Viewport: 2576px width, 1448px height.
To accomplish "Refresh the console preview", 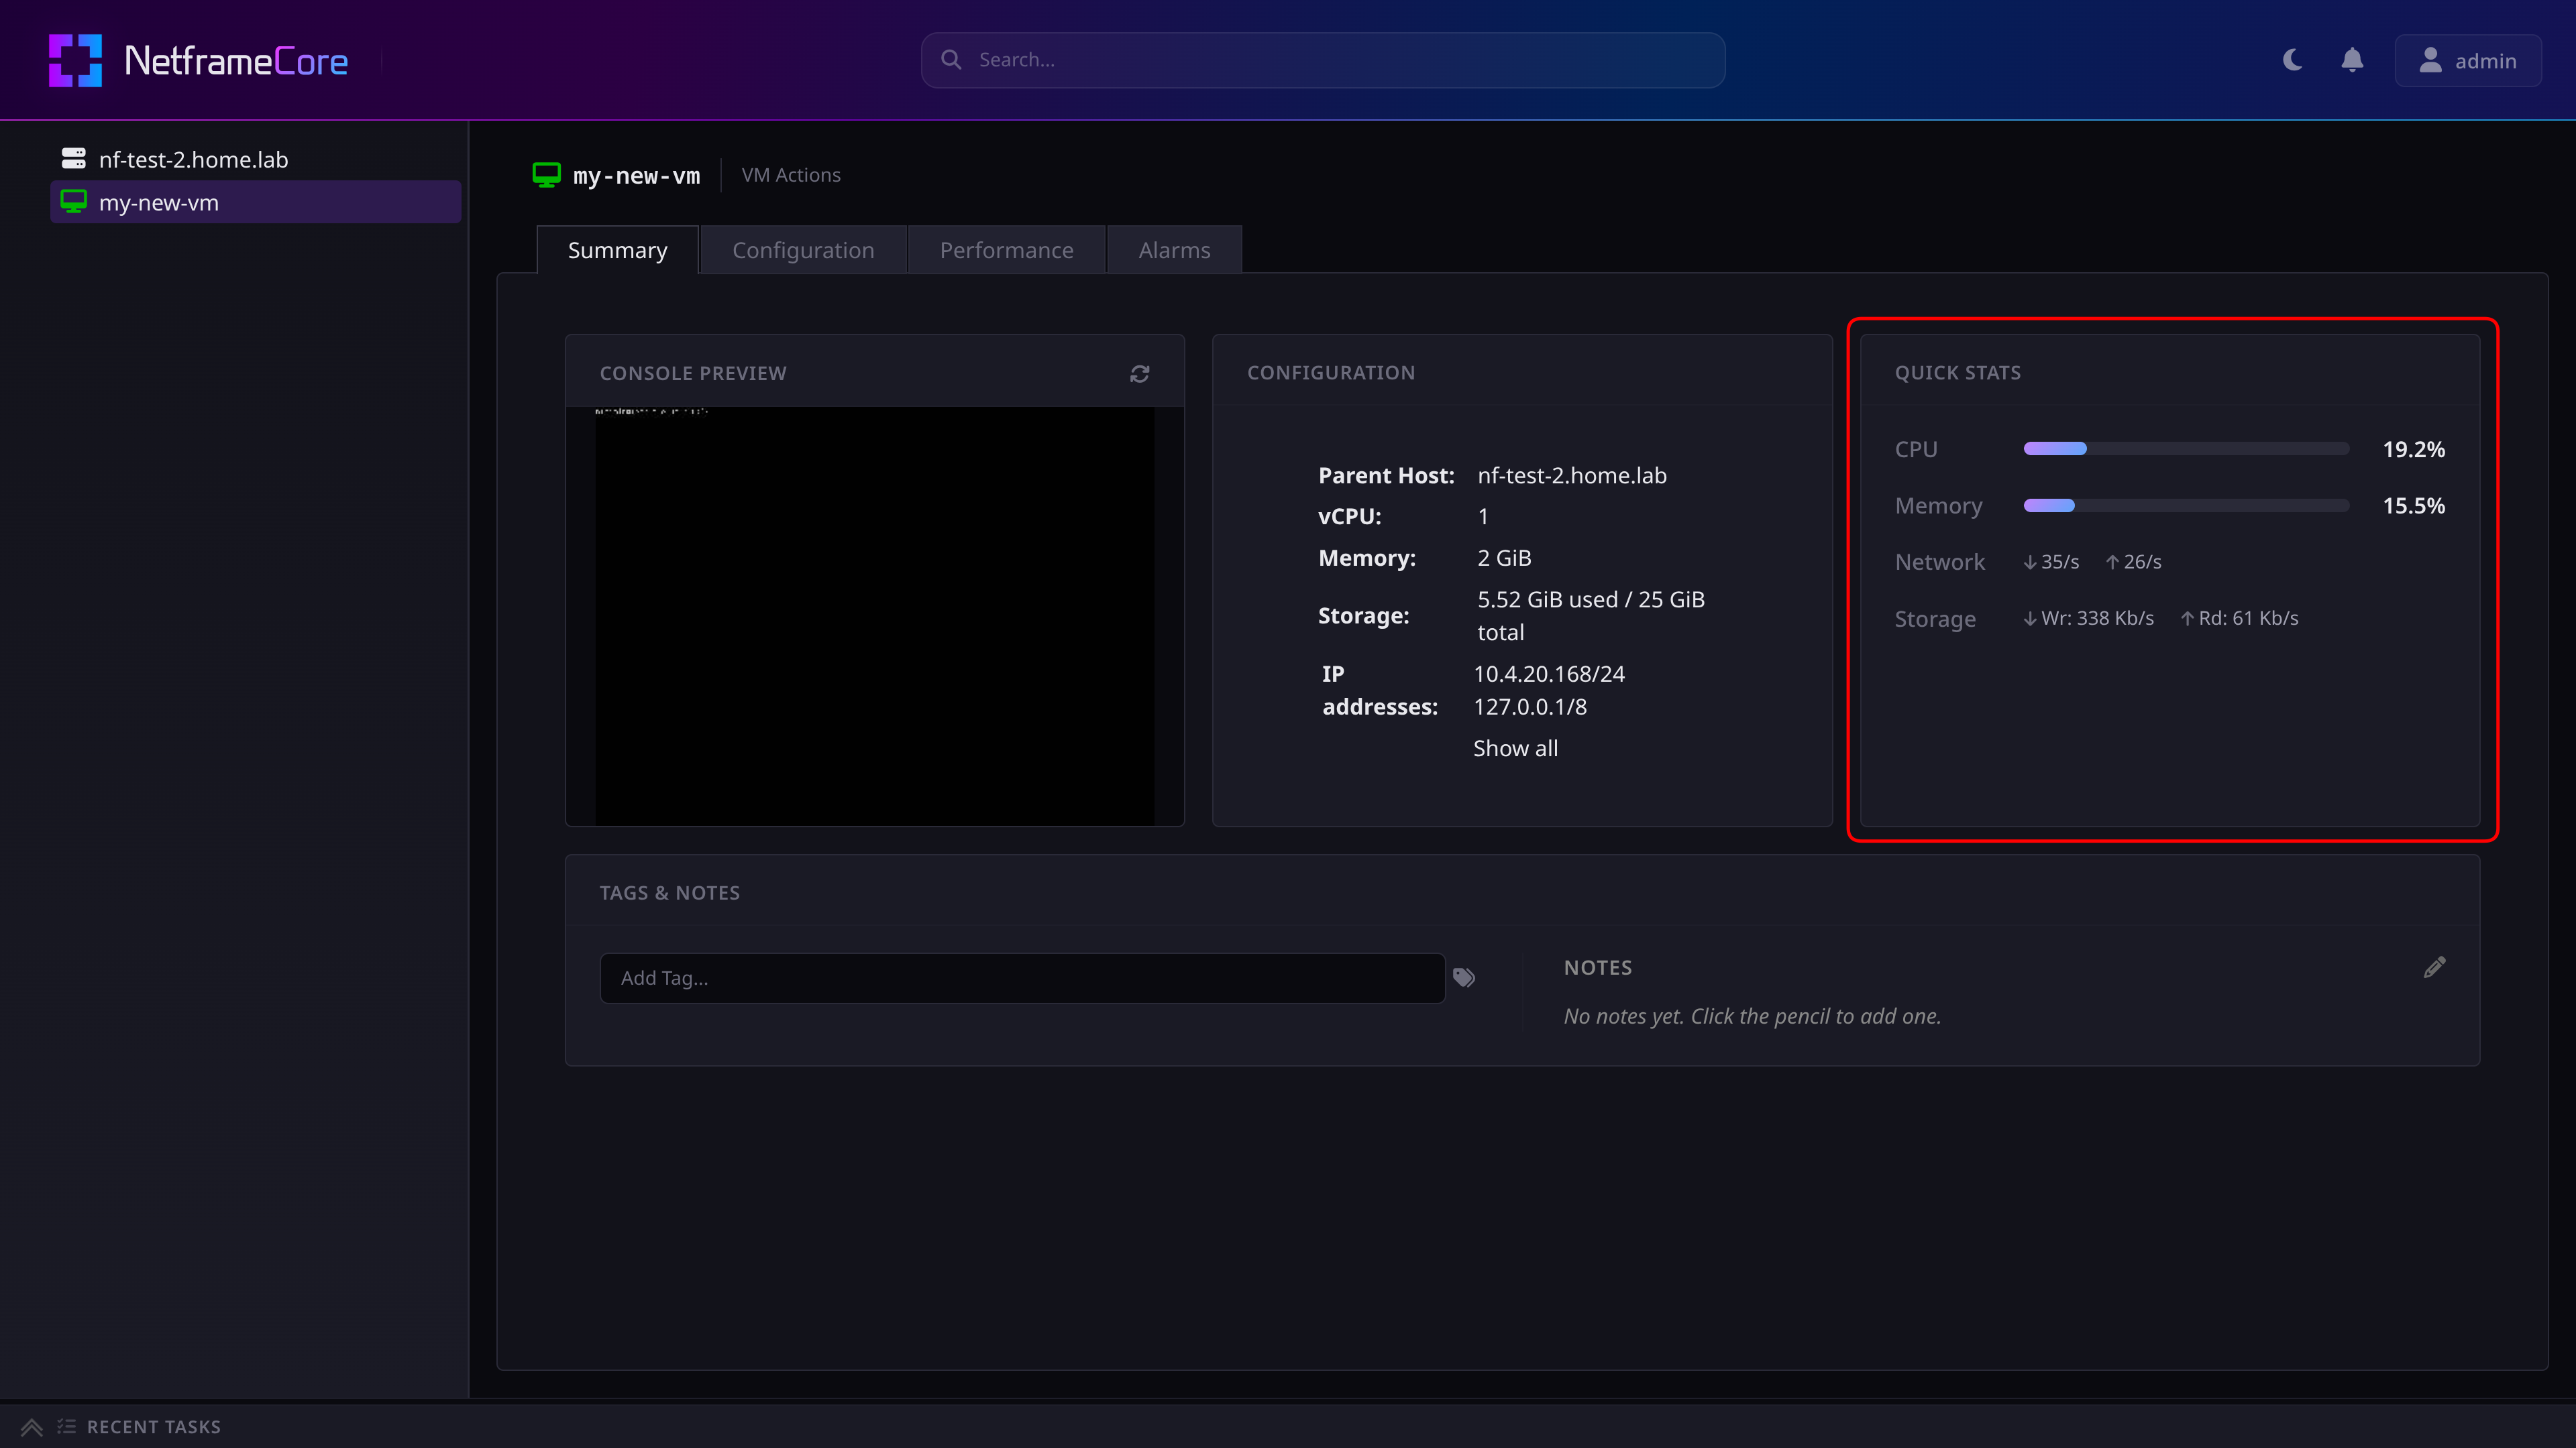I will pyautogui.click(x=1139, y=374).
